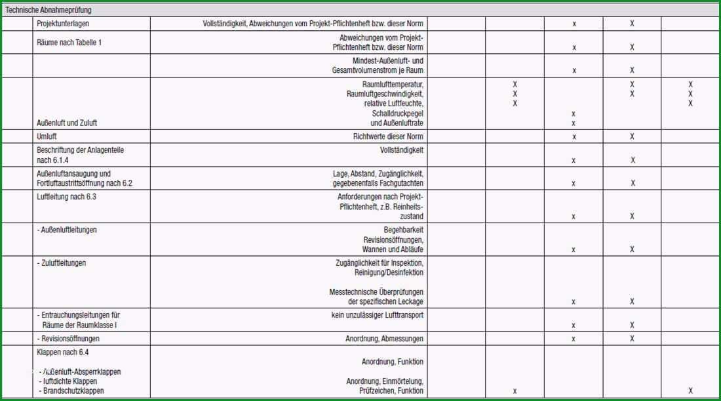Click 'kein unzulässiger Lufttransport' description

pos(377,315)
